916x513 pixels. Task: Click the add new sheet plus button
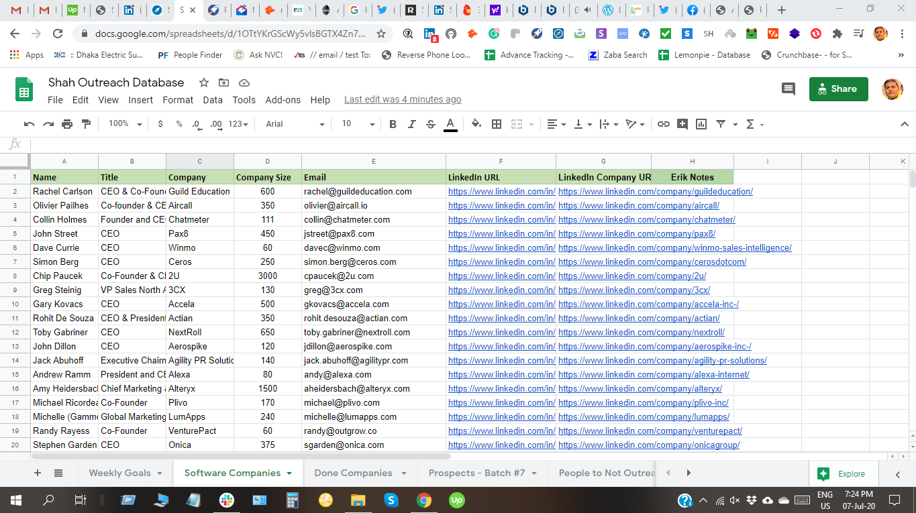tap(38, 473)
